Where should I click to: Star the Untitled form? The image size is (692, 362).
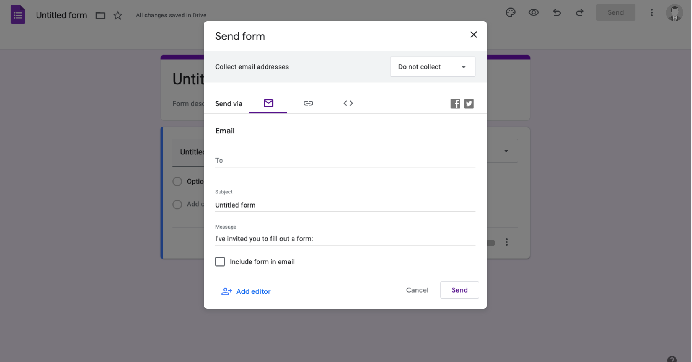click(118, 15)
